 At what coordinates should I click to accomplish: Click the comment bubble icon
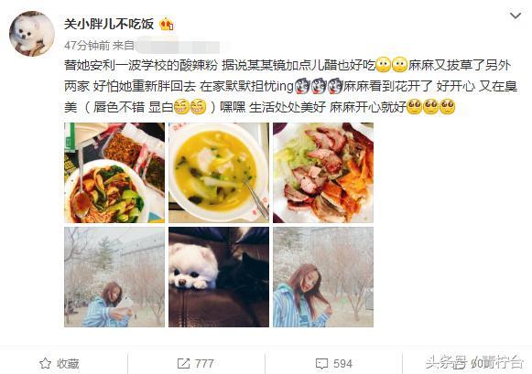click(321, 364)
